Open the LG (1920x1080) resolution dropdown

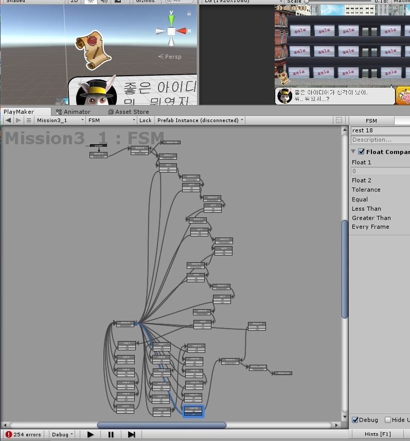242,1
